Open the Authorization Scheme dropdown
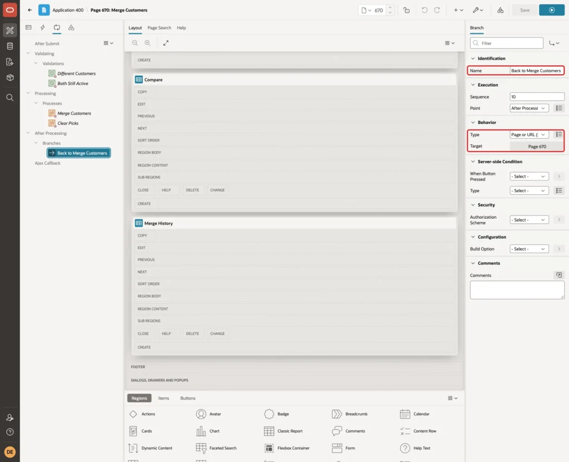The width and height of the screenshot is (569, 462). [529, 220]
